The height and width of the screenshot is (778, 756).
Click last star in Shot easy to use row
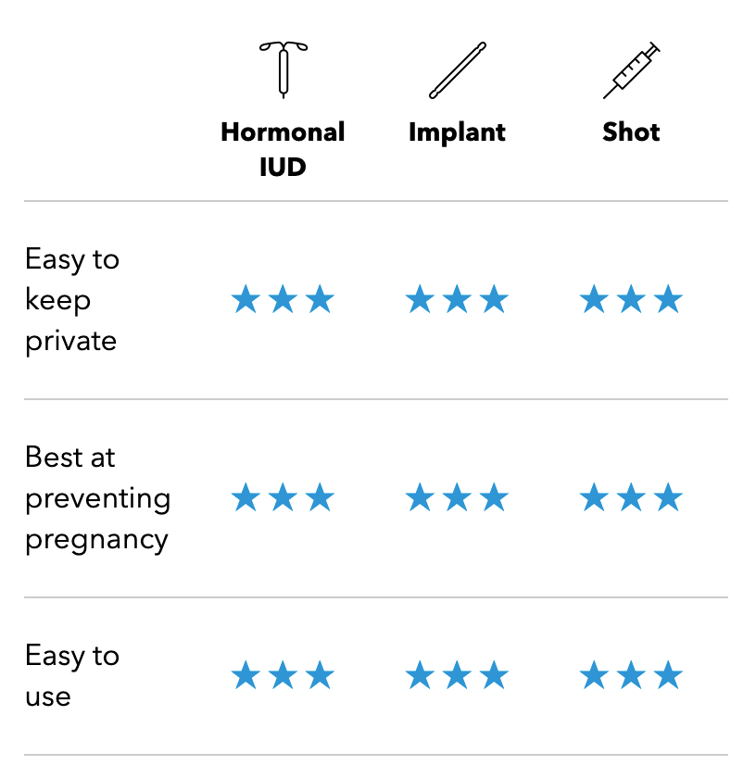point(668,675)
